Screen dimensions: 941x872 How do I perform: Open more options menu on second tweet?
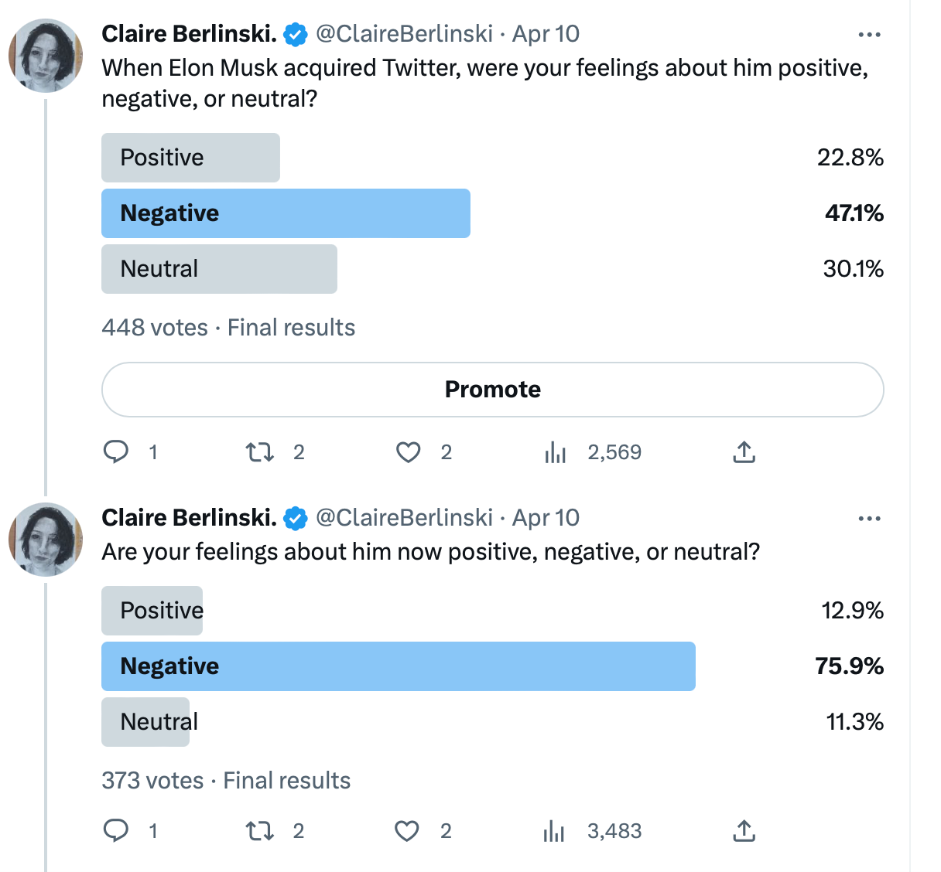tap(870, 519)
